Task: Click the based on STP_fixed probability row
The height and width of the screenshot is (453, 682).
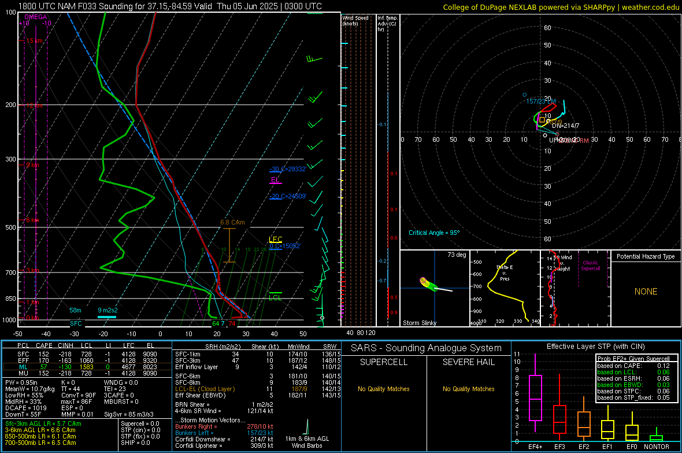Action: tap(633, 397)
